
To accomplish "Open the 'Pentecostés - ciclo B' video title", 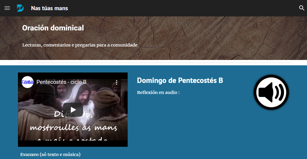I will 62,82.
